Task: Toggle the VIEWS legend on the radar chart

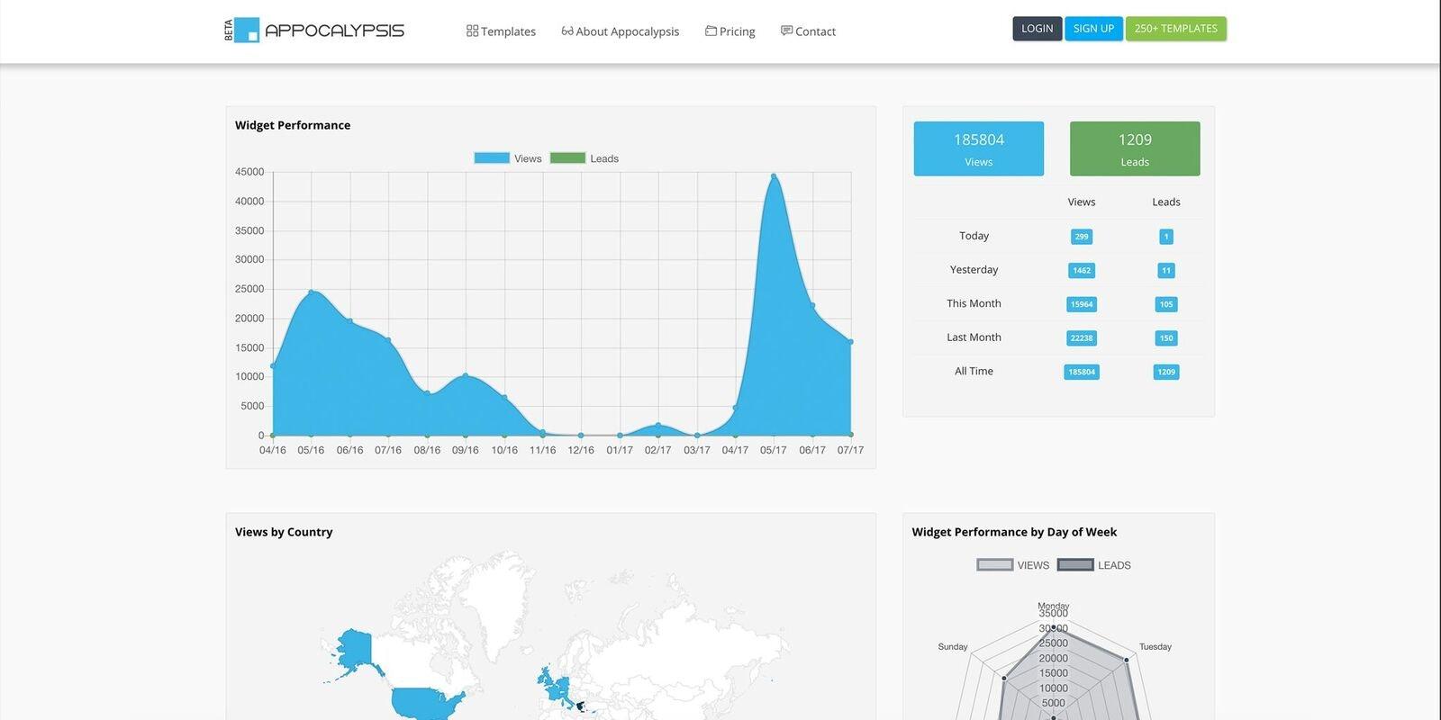Action: click(1013, 565)
